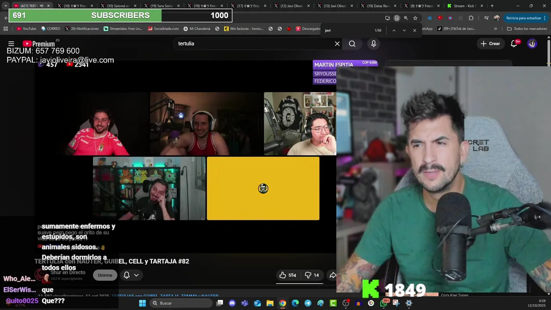Open Task View on the taskbar
This screenshot has width=551, height=310.
point(220,303)
